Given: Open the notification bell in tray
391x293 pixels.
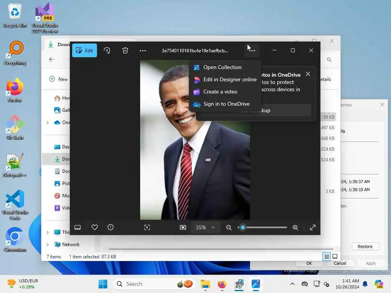Looking at the screenshot, I should (x=365, y=284).
